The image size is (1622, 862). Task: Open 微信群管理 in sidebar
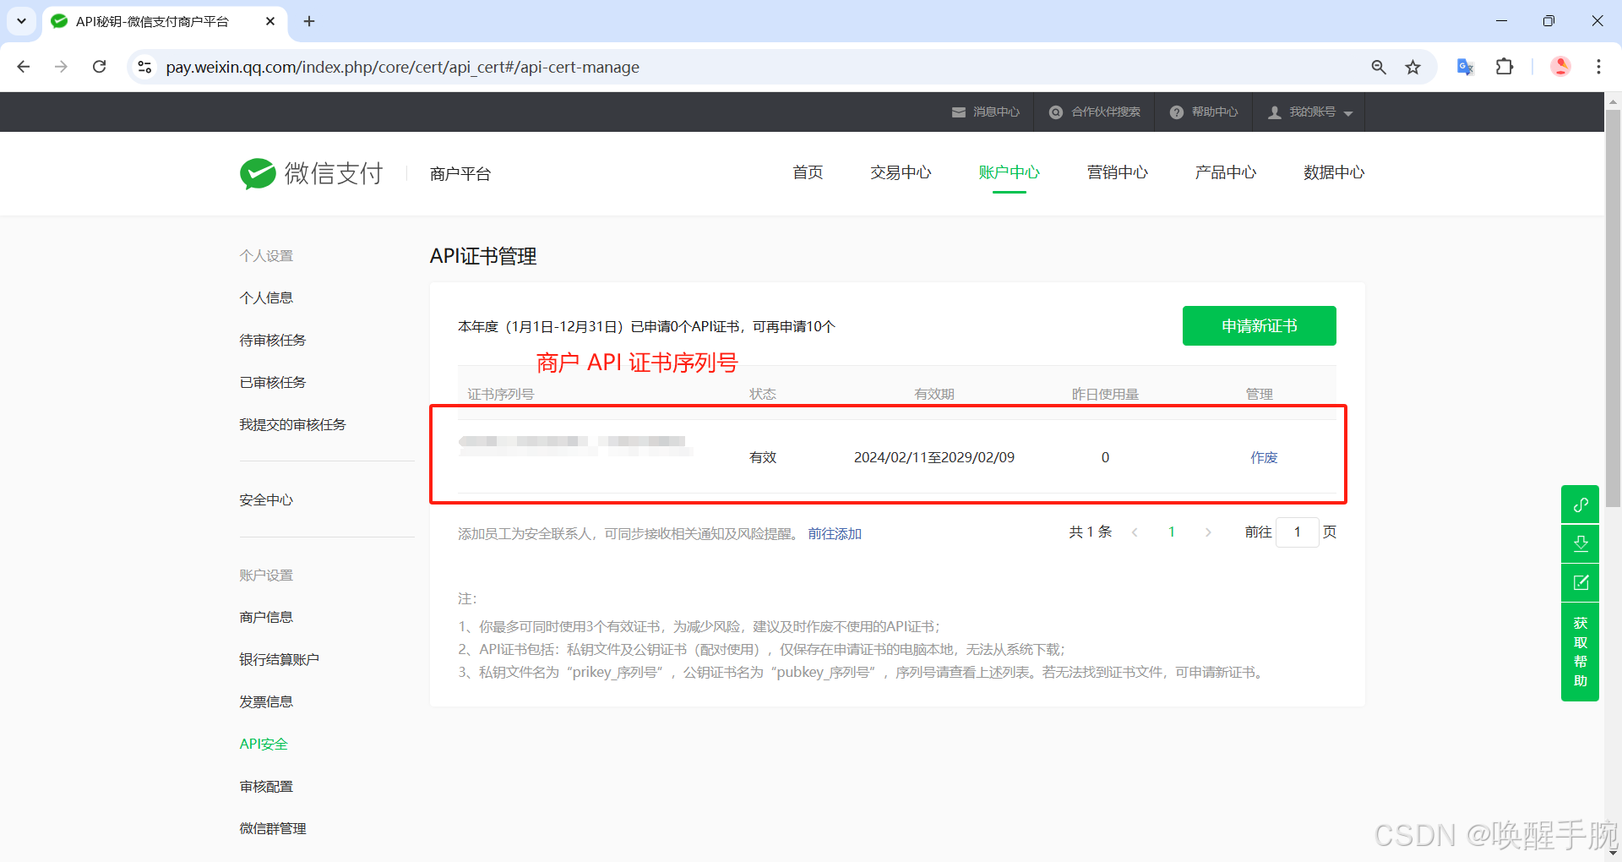click(273, 828)
